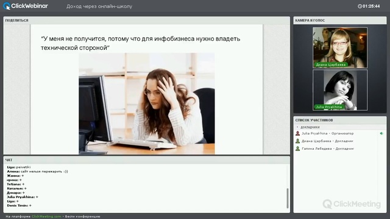Screen dimensions: 390x219
Task: Click the slide photo of woman at computer
Action: (x=147, y=103)
